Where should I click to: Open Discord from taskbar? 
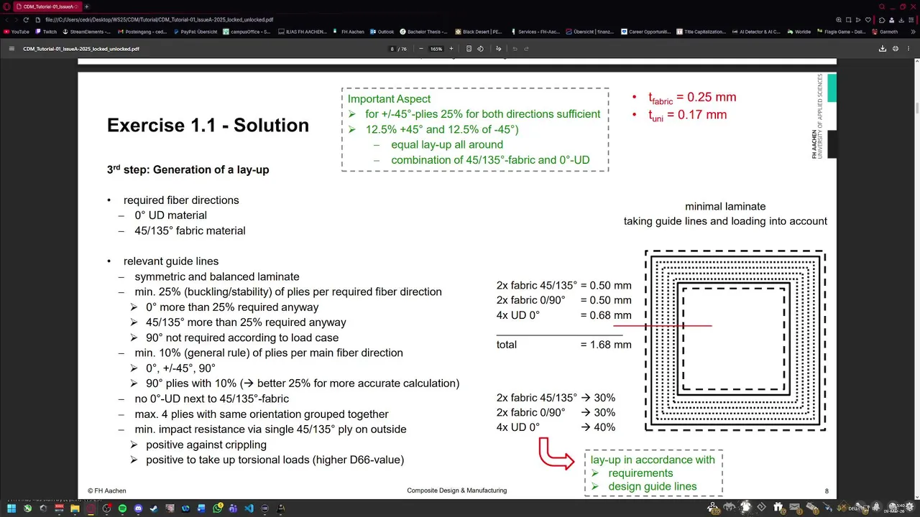(x=138, y=508)
